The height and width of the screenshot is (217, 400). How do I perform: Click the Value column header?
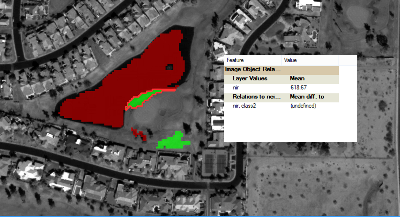coord(290,60)
